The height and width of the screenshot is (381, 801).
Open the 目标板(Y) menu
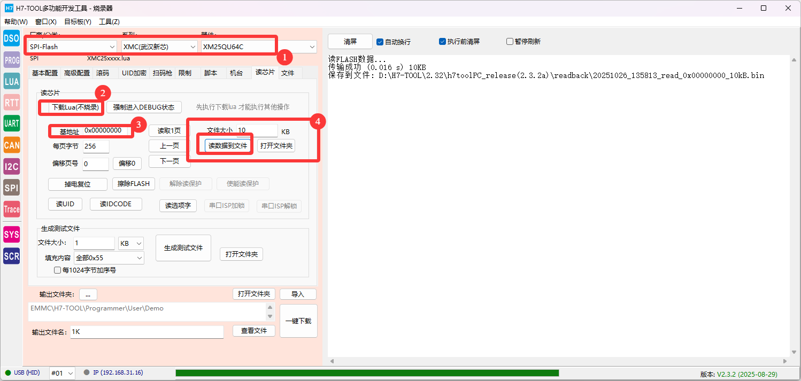coord(78,22)
